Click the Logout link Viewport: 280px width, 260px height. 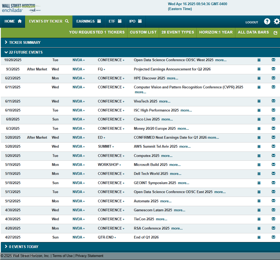[252, 22]
